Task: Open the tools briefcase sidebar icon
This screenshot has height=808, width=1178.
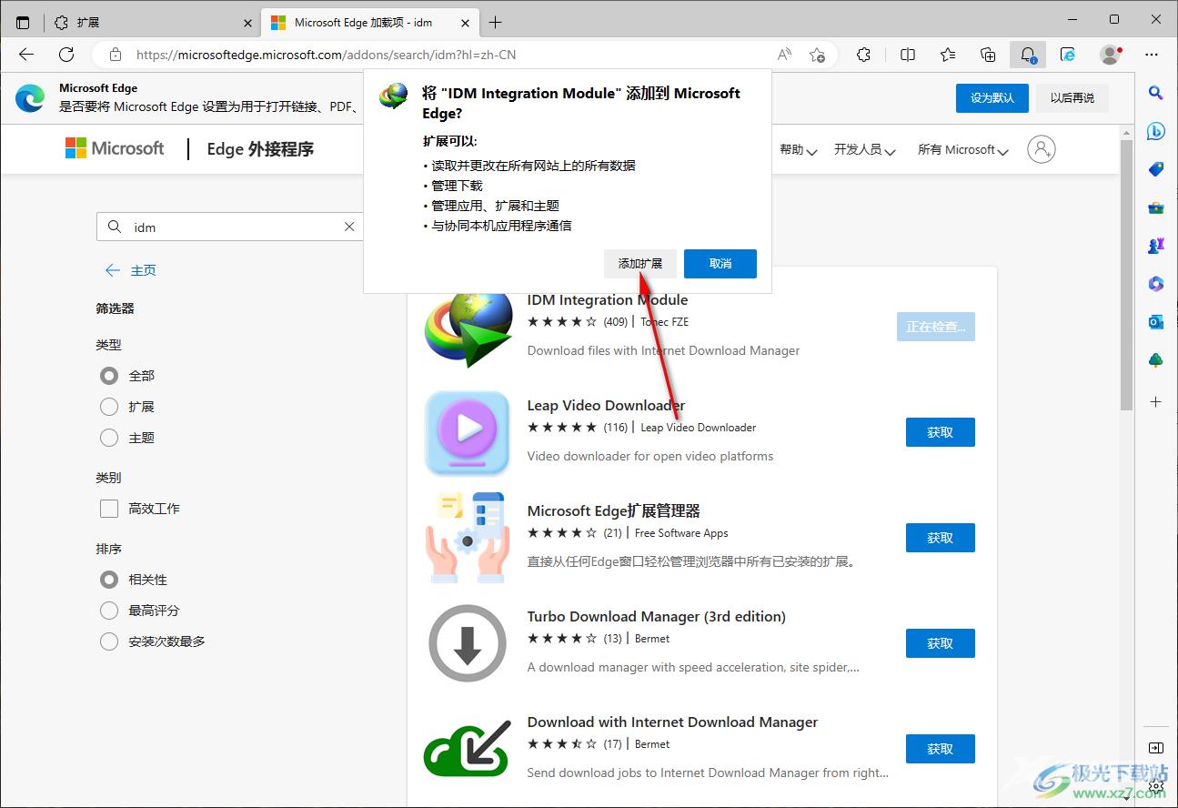Action: tap(1155, 207)
